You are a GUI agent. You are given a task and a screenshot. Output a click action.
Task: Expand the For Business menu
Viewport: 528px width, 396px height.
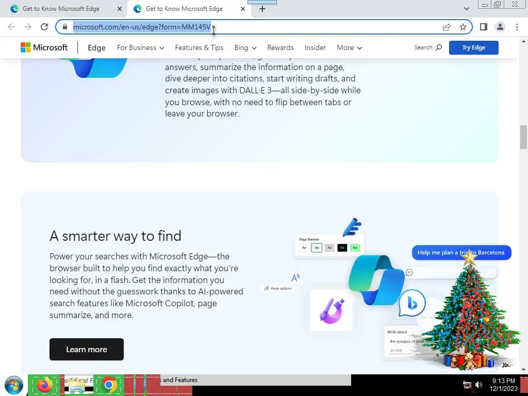[140, 47]
